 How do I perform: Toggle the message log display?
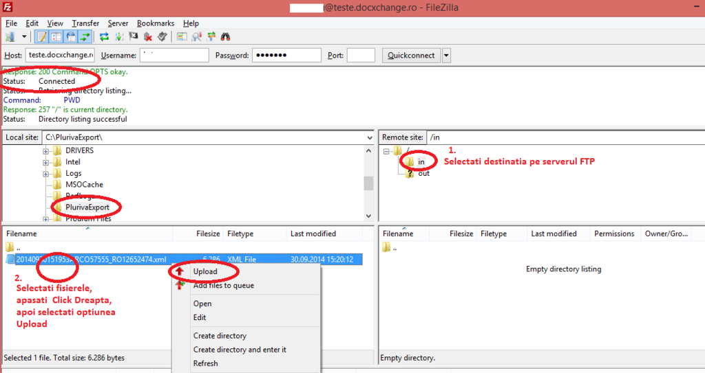(41, 36)
